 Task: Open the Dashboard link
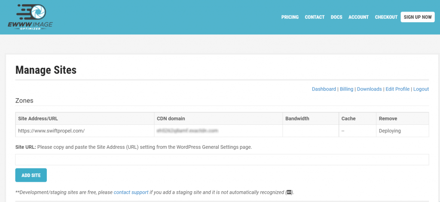point(324,89)
